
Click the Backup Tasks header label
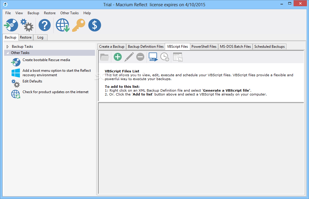pyautogui.click(x=22, y=47)
